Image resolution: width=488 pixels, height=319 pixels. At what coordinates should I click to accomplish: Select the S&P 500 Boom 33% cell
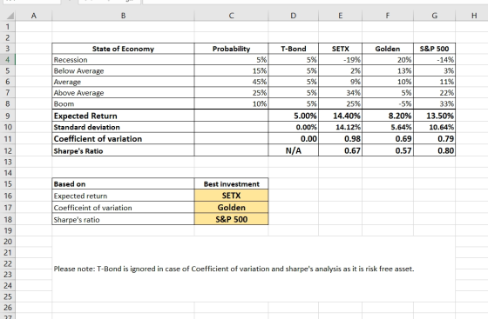pyautogui.click(x=435, y=103)
